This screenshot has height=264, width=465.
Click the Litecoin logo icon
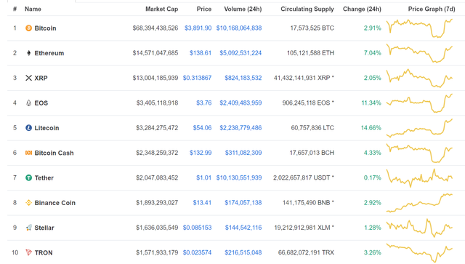click(x=28, y=128)
